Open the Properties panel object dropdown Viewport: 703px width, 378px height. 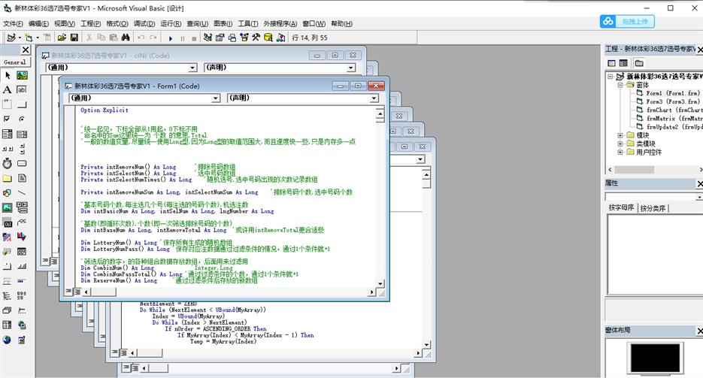pos(699,197)
